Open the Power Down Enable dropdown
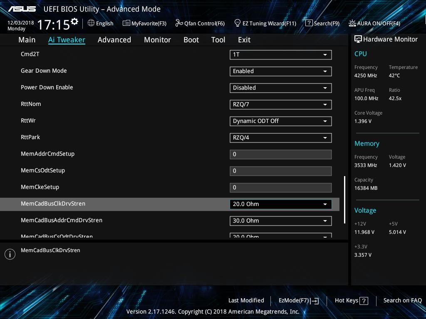 click(281, 88)
